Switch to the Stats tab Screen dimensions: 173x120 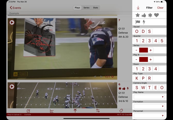click(96, 8)
